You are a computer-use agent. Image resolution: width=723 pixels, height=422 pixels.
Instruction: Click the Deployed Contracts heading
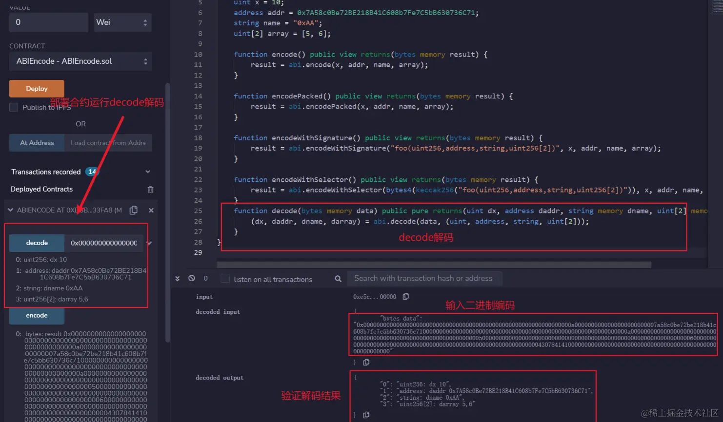click(41, 189)
